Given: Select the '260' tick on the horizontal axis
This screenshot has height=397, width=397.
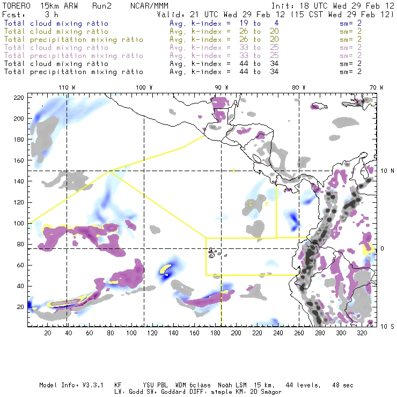Looking at the screenshot, I should coord(299,333).
